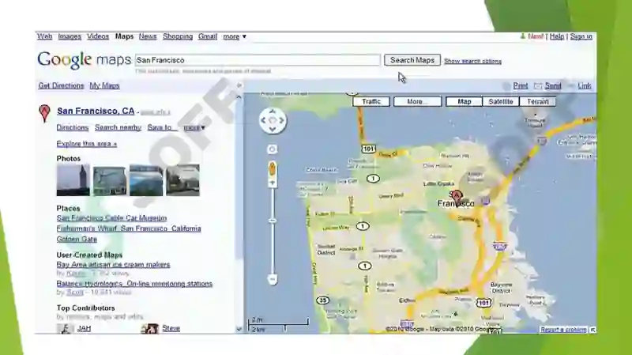Screen dimensions: 632x355
Task: Click the Link link at top right
Action: [585, 85]
